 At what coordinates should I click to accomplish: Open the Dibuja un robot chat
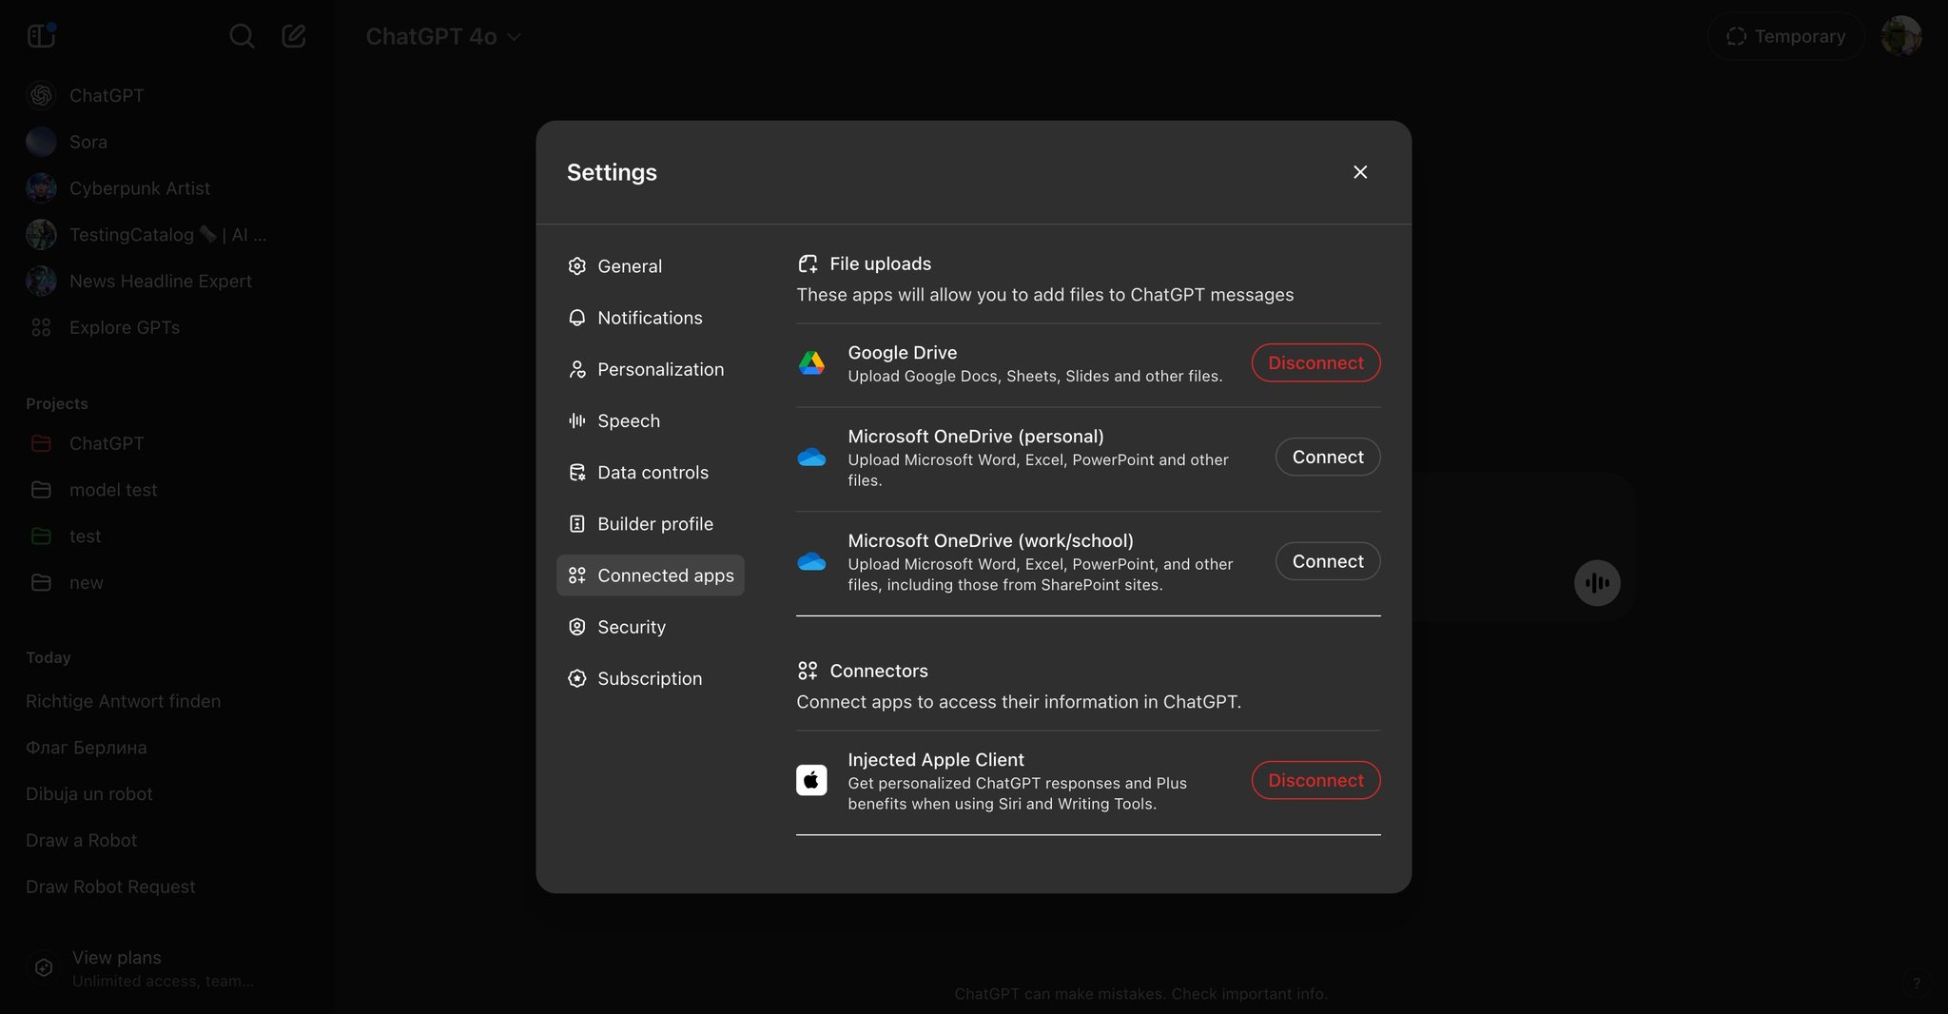(x=89, y=793)
